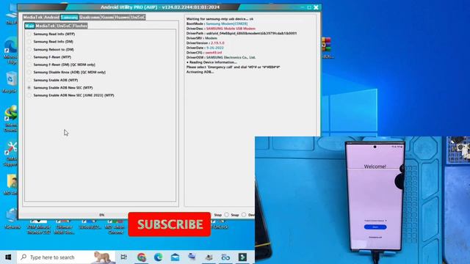Click the DriverOEM SAMSUNG Electronics Co., Ltd. text
The image size is (470, 264).
click(231, 57)
